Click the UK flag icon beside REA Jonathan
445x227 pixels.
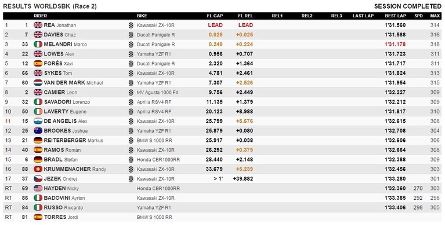pyautogui.click(x=38, y=25)
